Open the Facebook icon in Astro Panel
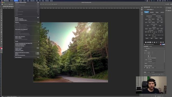172x97 pixels. 162,44
